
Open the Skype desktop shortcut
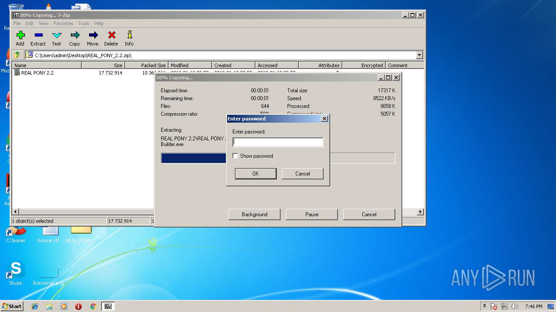16,273
